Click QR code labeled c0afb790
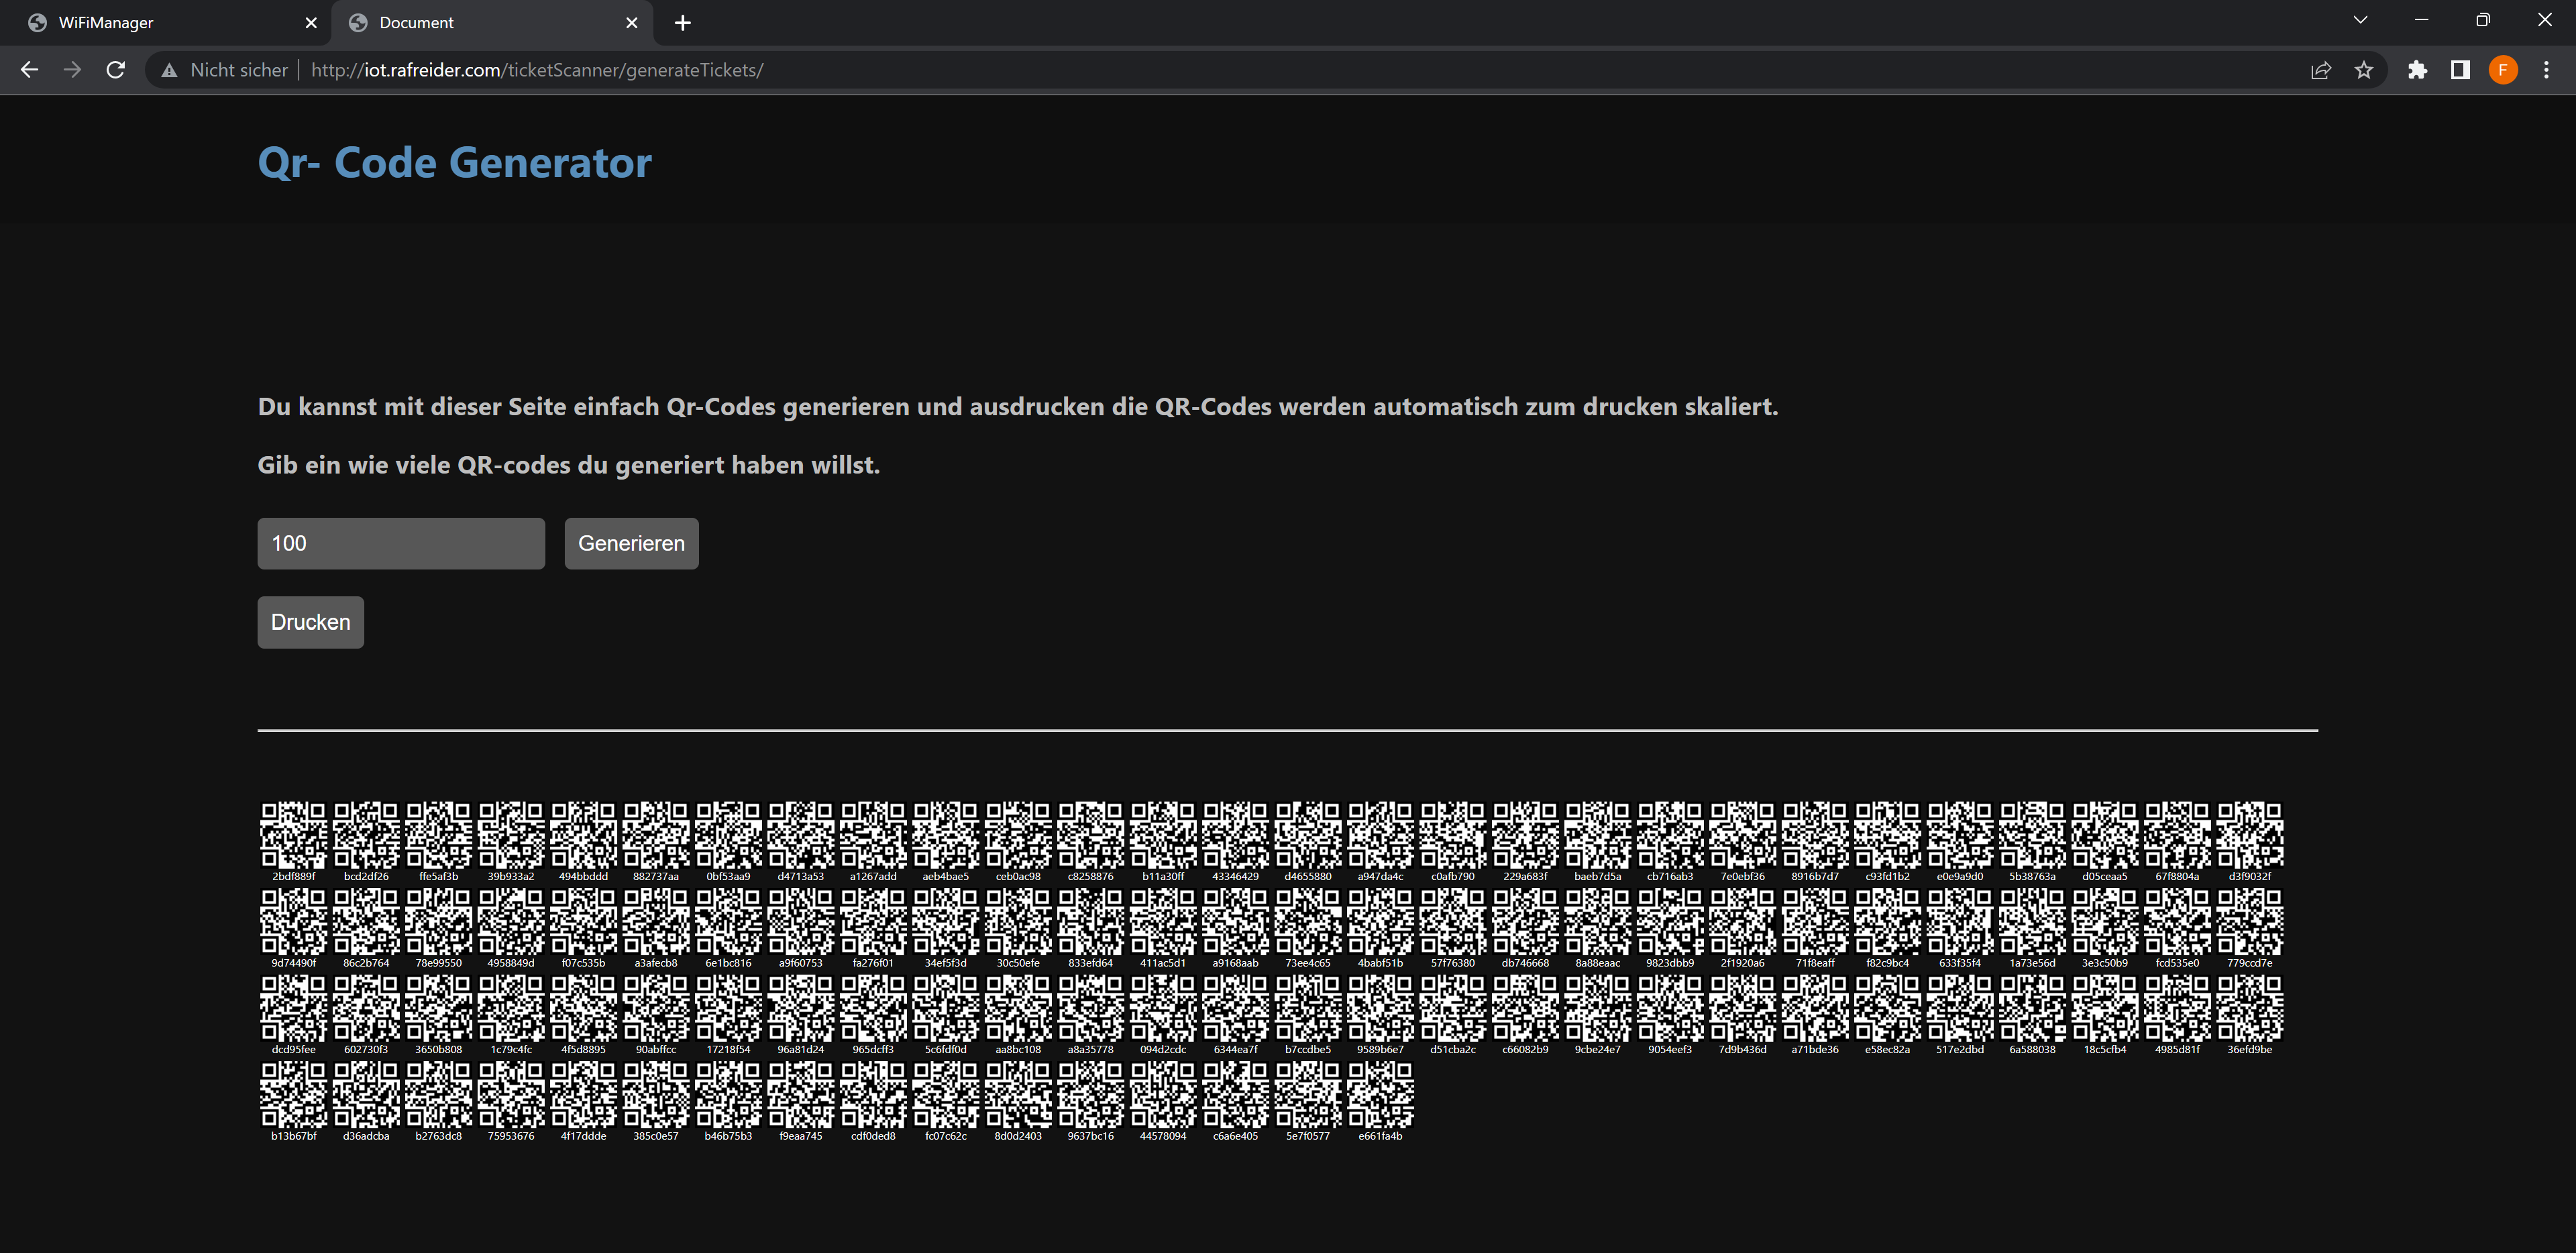Viewport: 2576px width, 1253px height. pyautogui.click(x=1453, y=834)
